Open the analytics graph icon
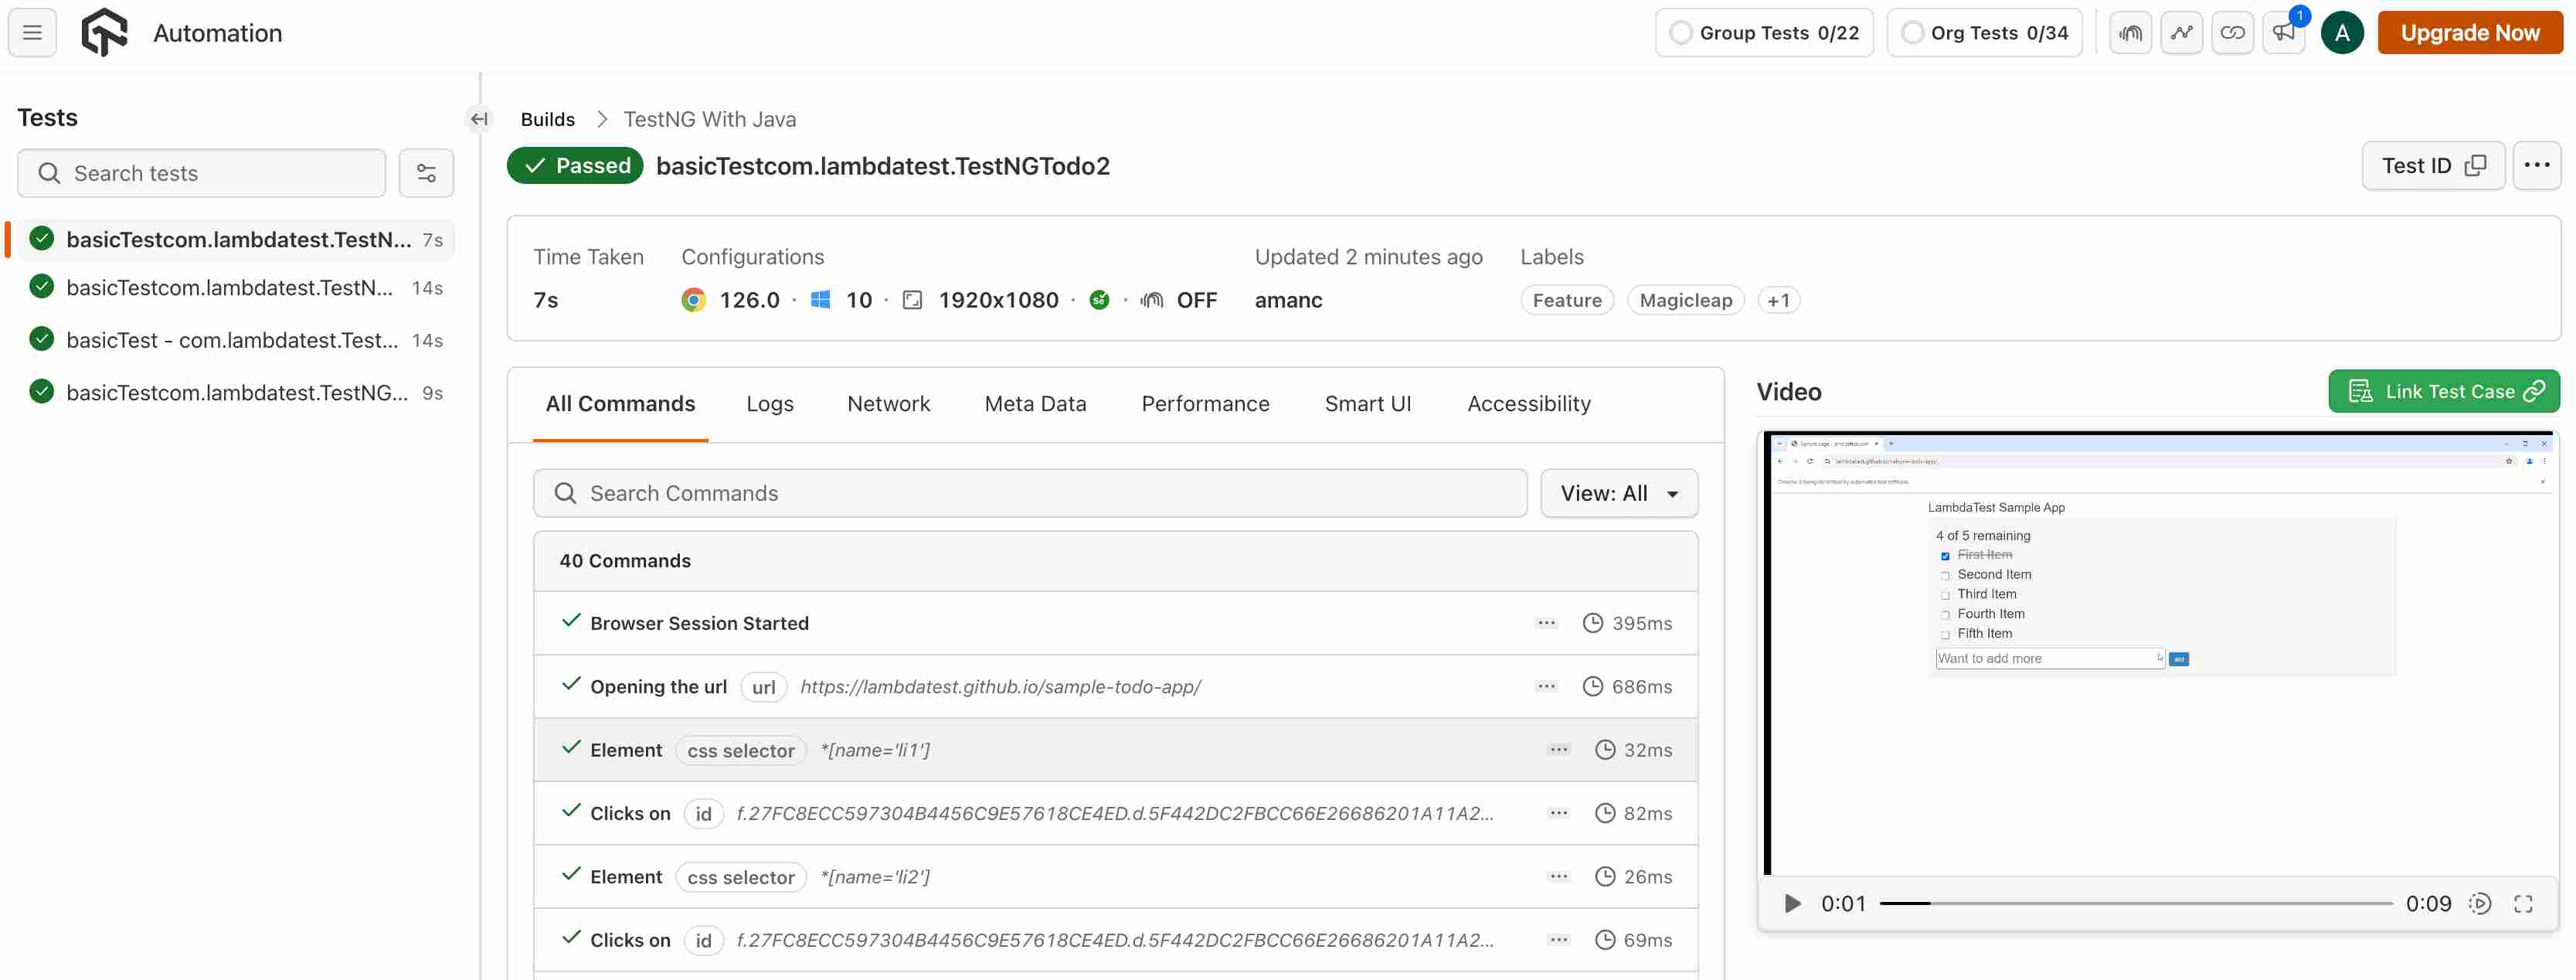Screen dimensions: 2576x980 click(x=2181, y=33)
